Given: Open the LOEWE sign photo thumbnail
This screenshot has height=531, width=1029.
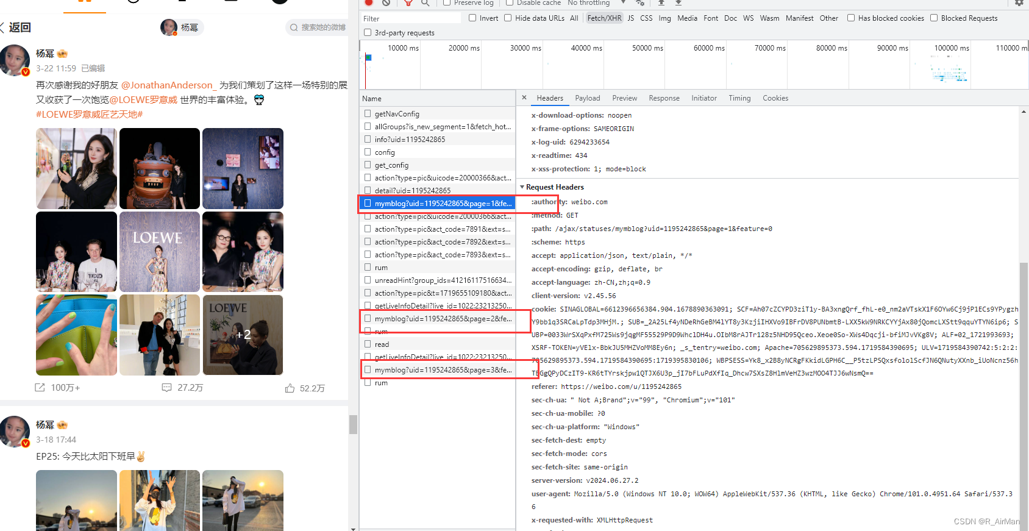Looking at the screenshot, I should click(x=159, y=252).
